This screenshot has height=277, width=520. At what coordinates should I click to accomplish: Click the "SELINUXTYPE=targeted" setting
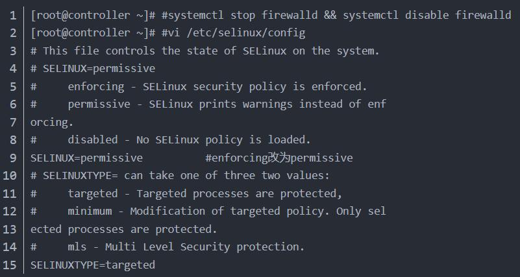pyautogui.click(x=93, y=265)
